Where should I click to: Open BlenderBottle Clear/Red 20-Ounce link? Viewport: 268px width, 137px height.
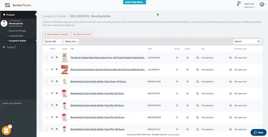pos(97,93)
